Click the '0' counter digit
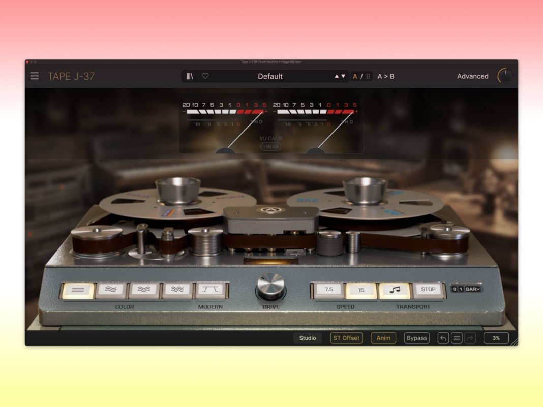 [455, 289]
